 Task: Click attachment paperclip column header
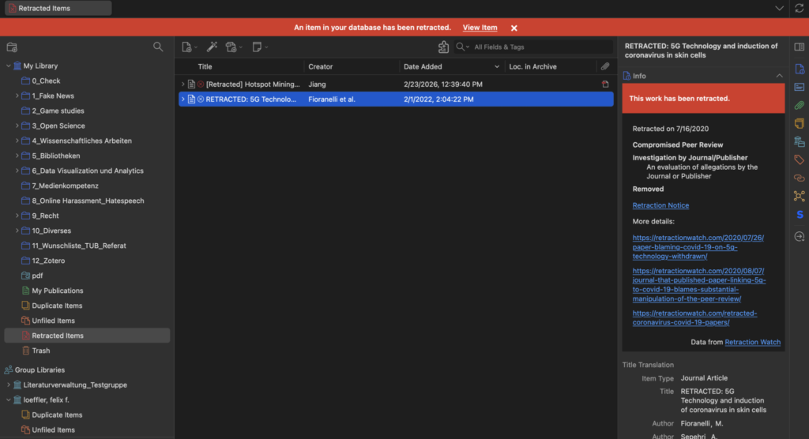[604, 66]
